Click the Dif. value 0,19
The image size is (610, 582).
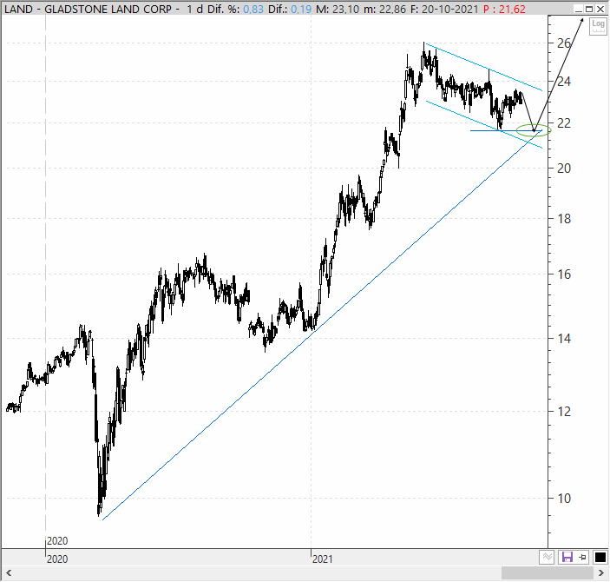pos(301,9)
